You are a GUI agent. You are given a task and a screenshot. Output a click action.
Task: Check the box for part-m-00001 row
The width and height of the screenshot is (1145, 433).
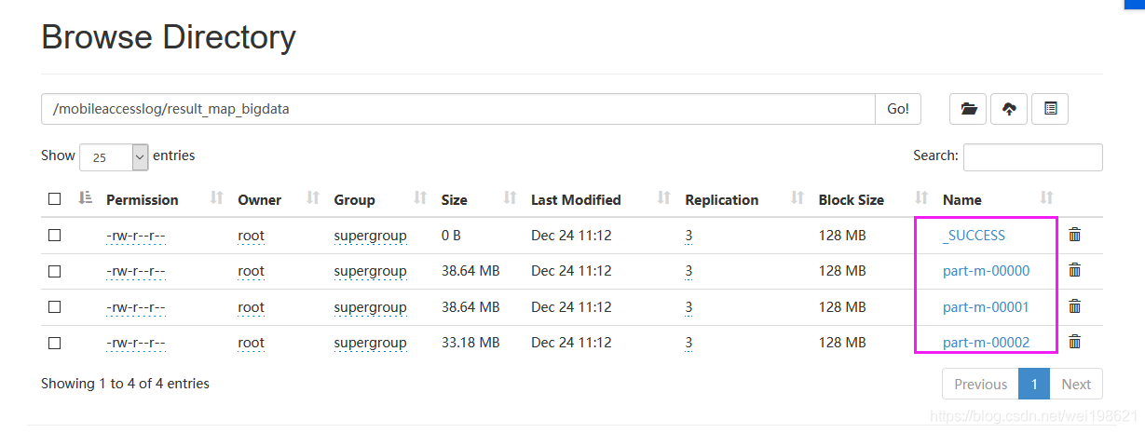pos(54,307)
